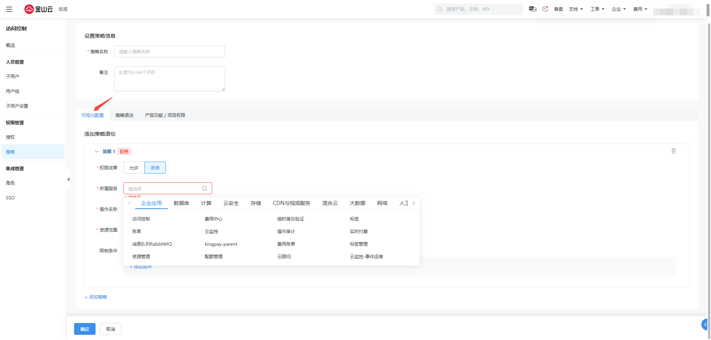Switch to 策略语法 tab
Viewport: 711px width, 340px height.
click(x=124, y=115)
